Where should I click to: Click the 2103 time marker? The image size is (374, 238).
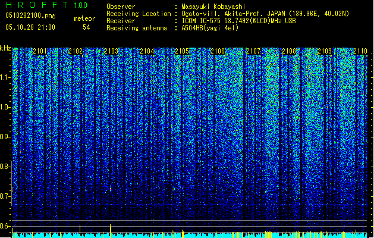pyautogui.click(x=111, y=51)
